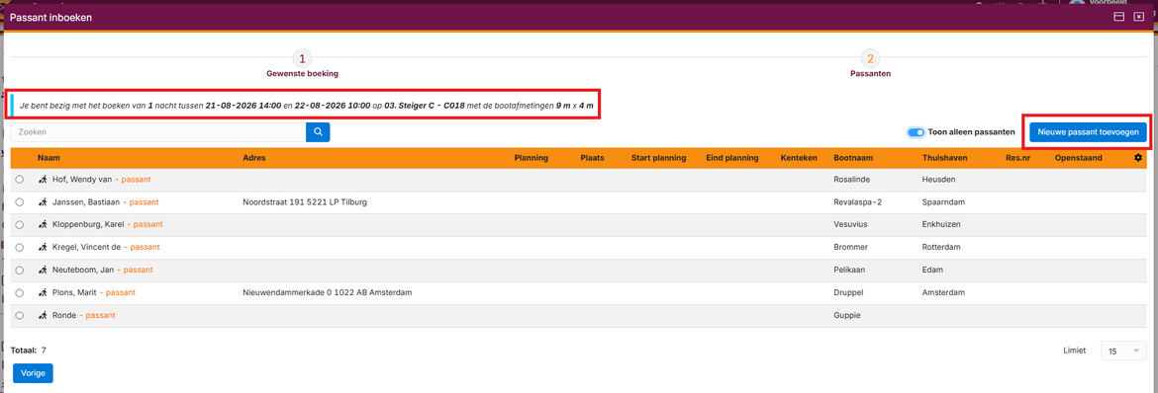This screenshot has height=393, width=1158.
Task: Select radio button for Ronde
Action: point(19,315)
